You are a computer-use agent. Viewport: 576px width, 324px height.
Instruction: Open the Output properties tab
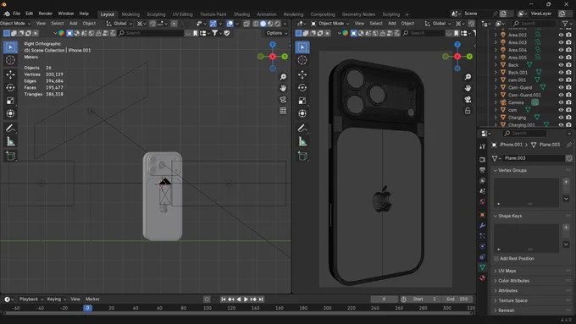(x=482, y=170)
